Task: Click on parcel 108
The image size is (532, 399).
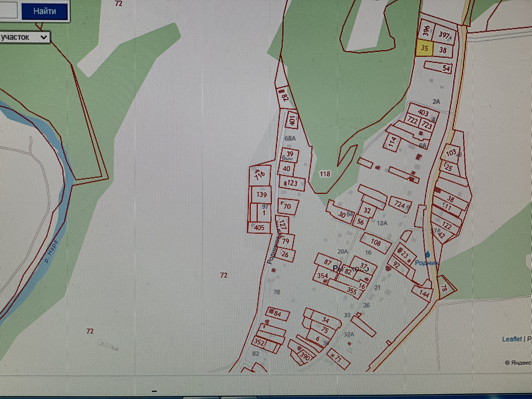Action: point(376,243)
